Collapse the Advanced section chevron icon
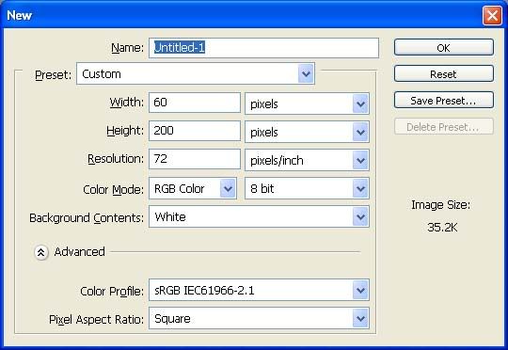Viewport: 508px width, 350px height. (41, 252)
